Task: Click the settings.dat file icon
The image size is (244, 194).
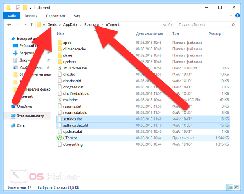Action: [x=60, y=119]
